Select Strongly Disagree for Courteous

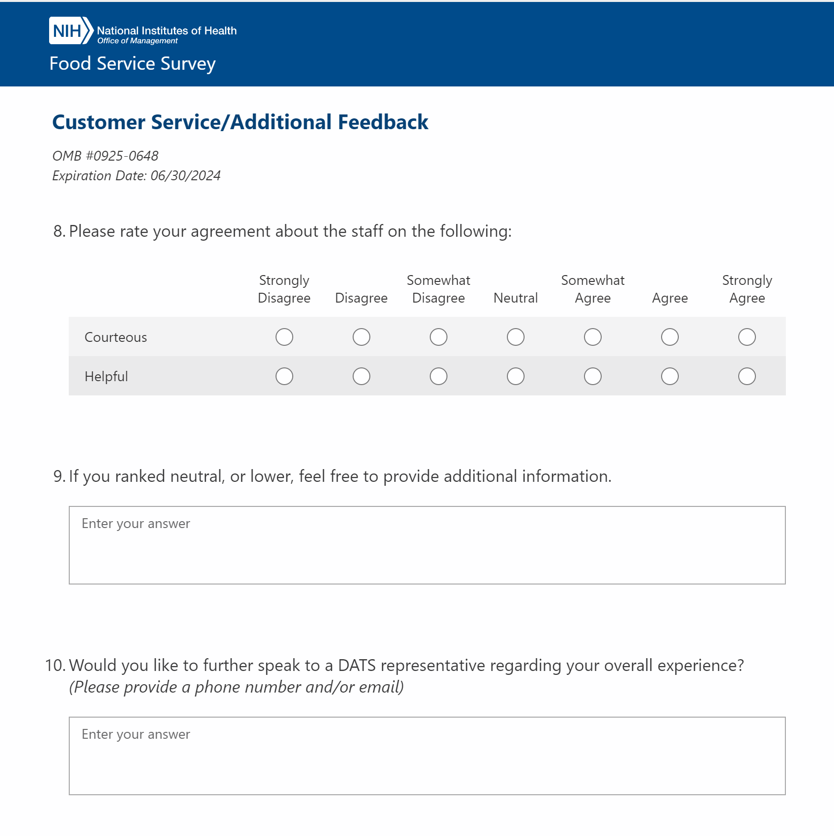tap(284, 337)
